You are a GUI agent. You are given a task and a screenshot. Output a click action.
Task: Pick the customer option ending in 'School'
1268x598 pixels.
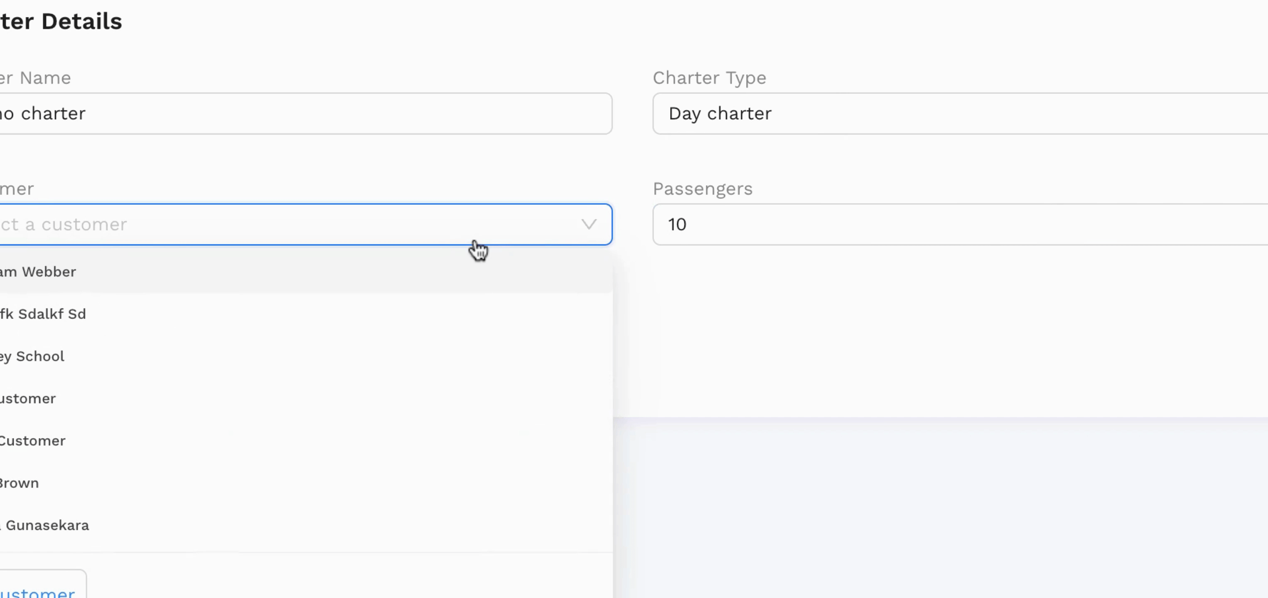(306, 356)
